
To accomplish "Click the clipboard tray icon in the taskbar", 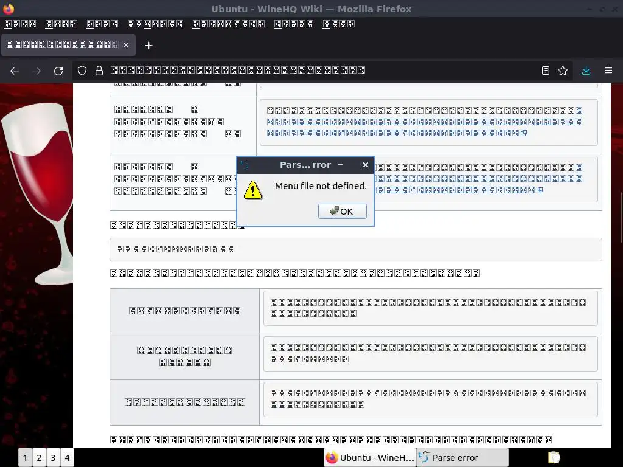I will 554,457.
